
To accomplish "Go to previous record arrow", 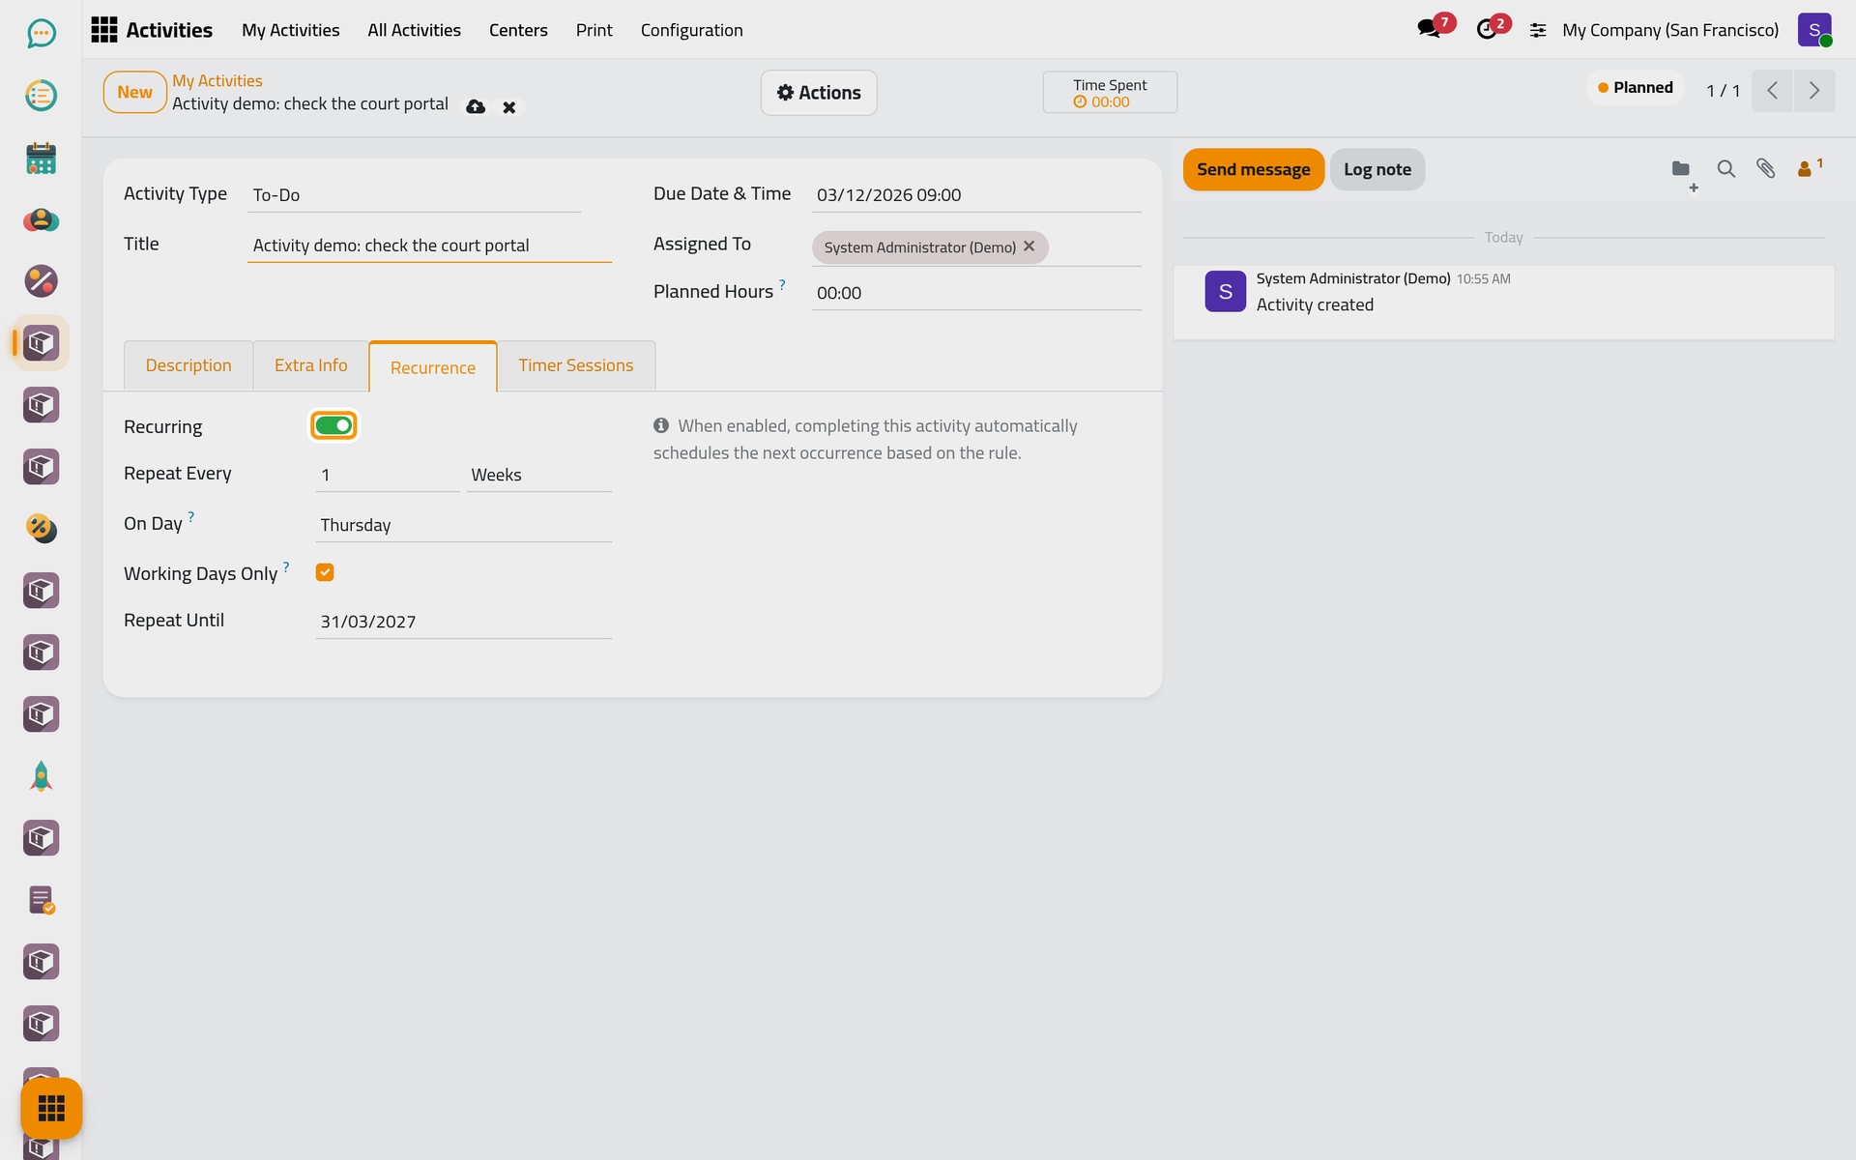I will 1772,91.
